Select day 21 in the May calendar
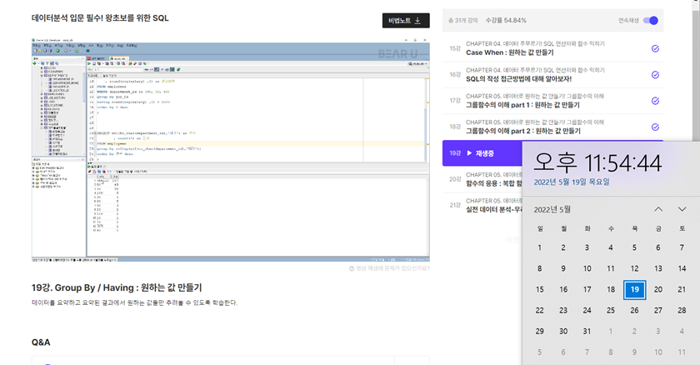700x365 pixels. coord(682,290)
